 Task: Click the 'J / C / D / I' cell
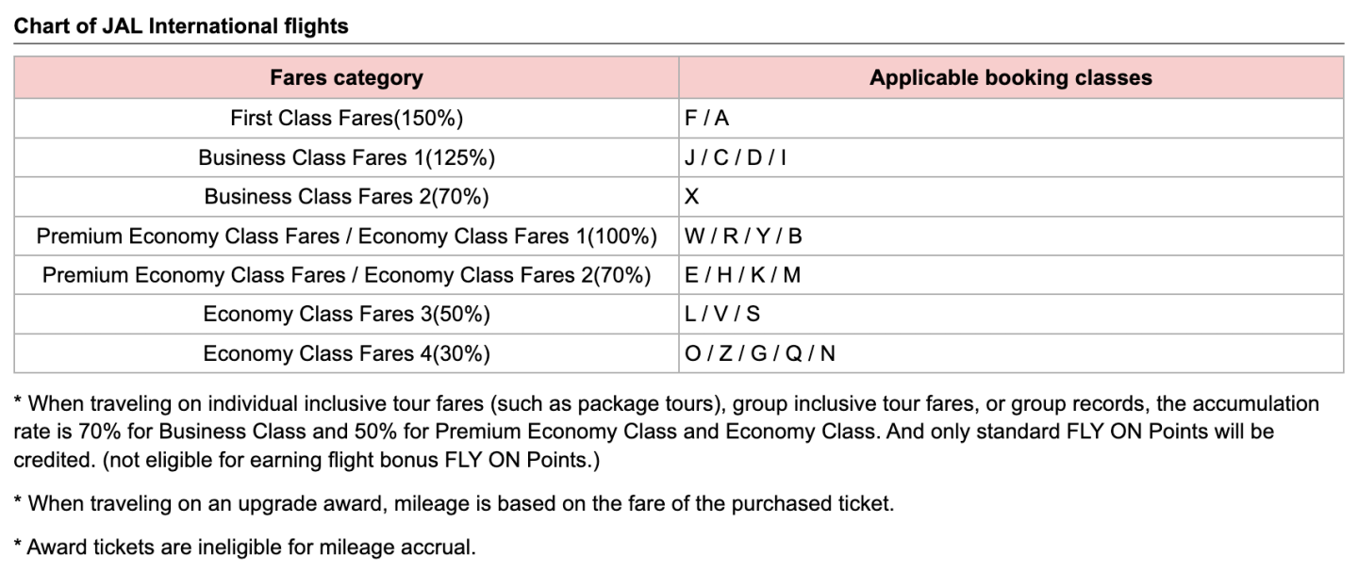(x=736, y=158)
